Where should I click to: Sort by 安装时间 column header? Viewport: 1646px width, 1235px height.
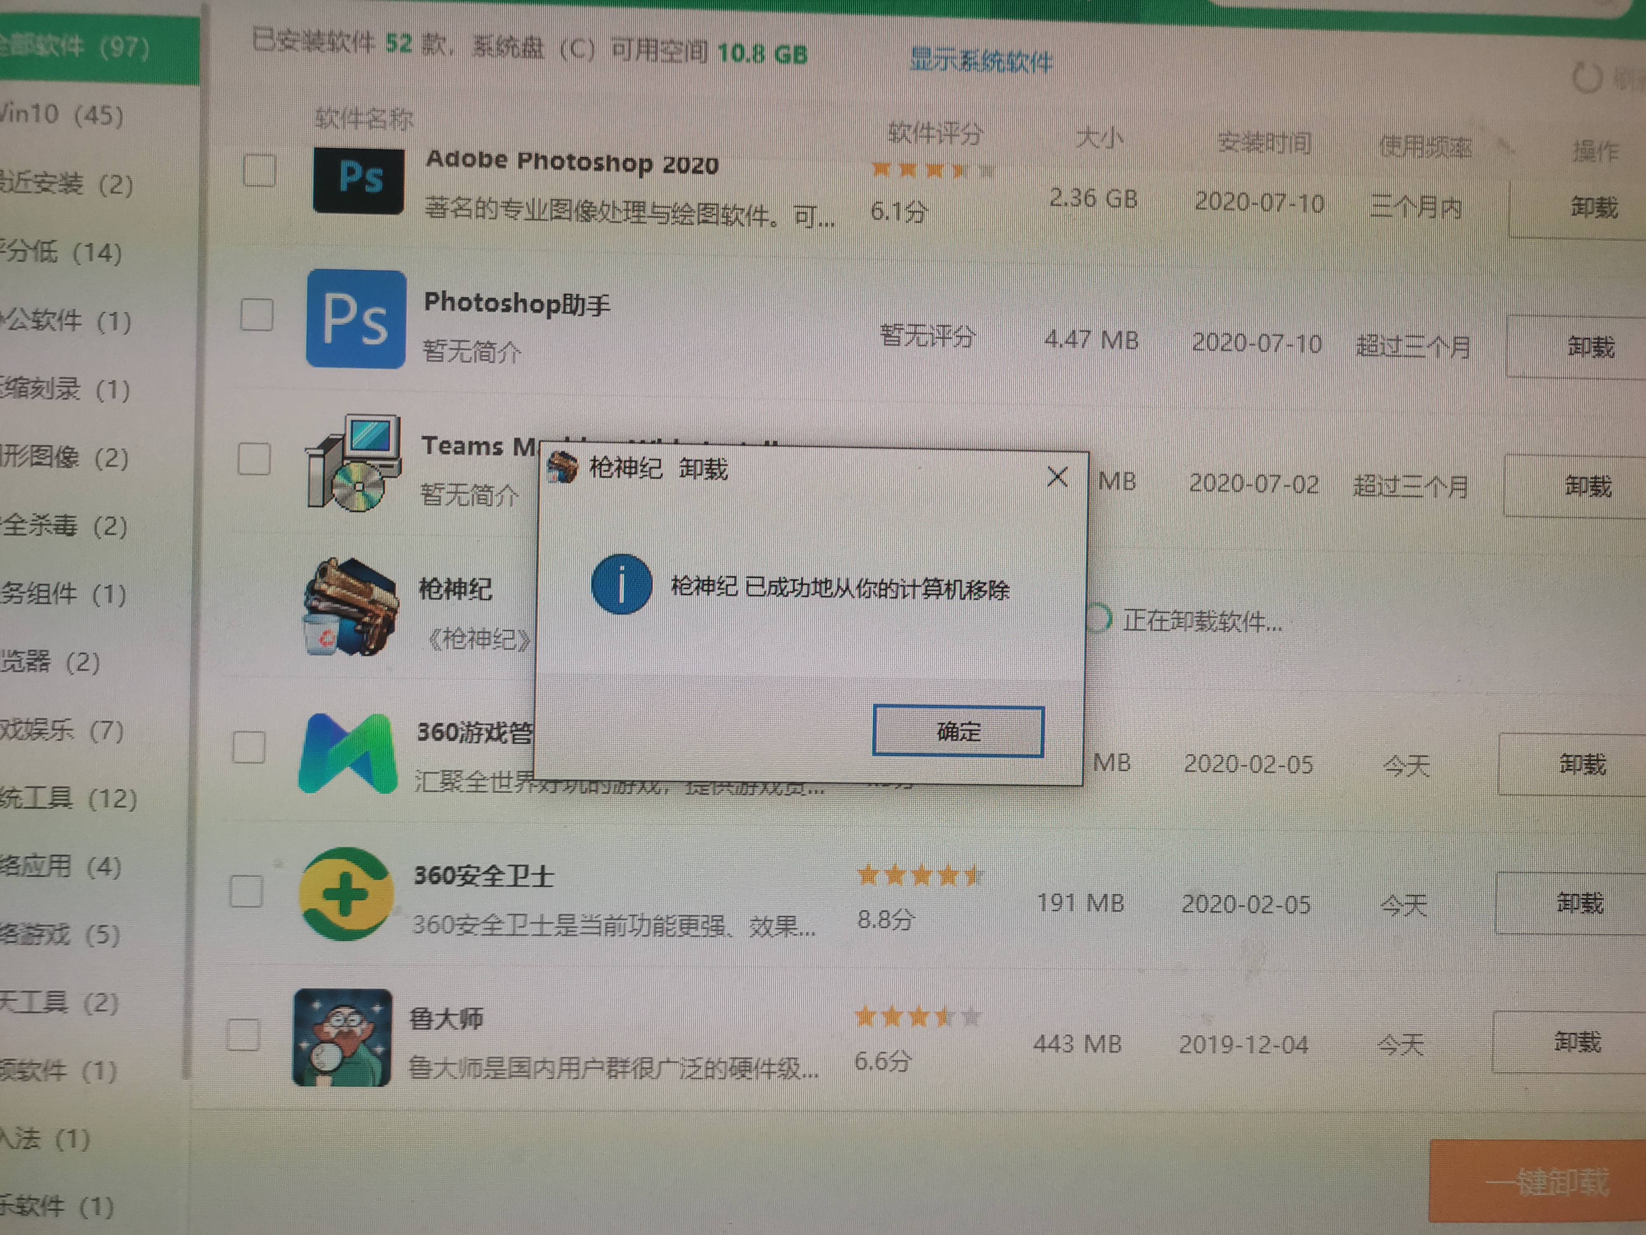point(1264,142)
